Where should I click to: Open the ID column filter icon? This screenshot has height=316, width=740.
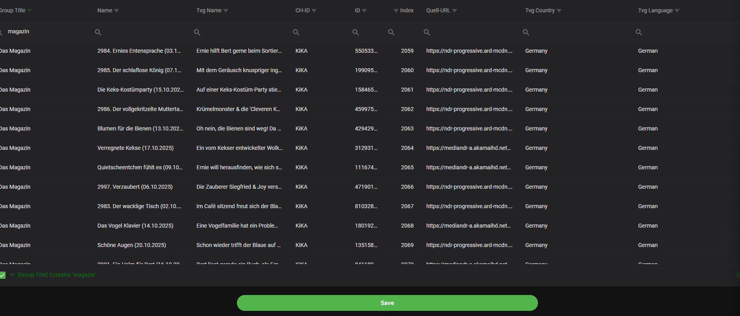[364, 11]
